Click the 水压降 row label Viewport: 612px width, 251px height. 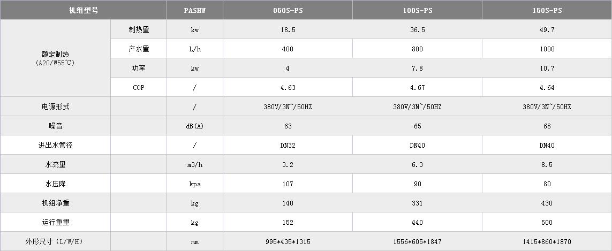coord(56,184)
